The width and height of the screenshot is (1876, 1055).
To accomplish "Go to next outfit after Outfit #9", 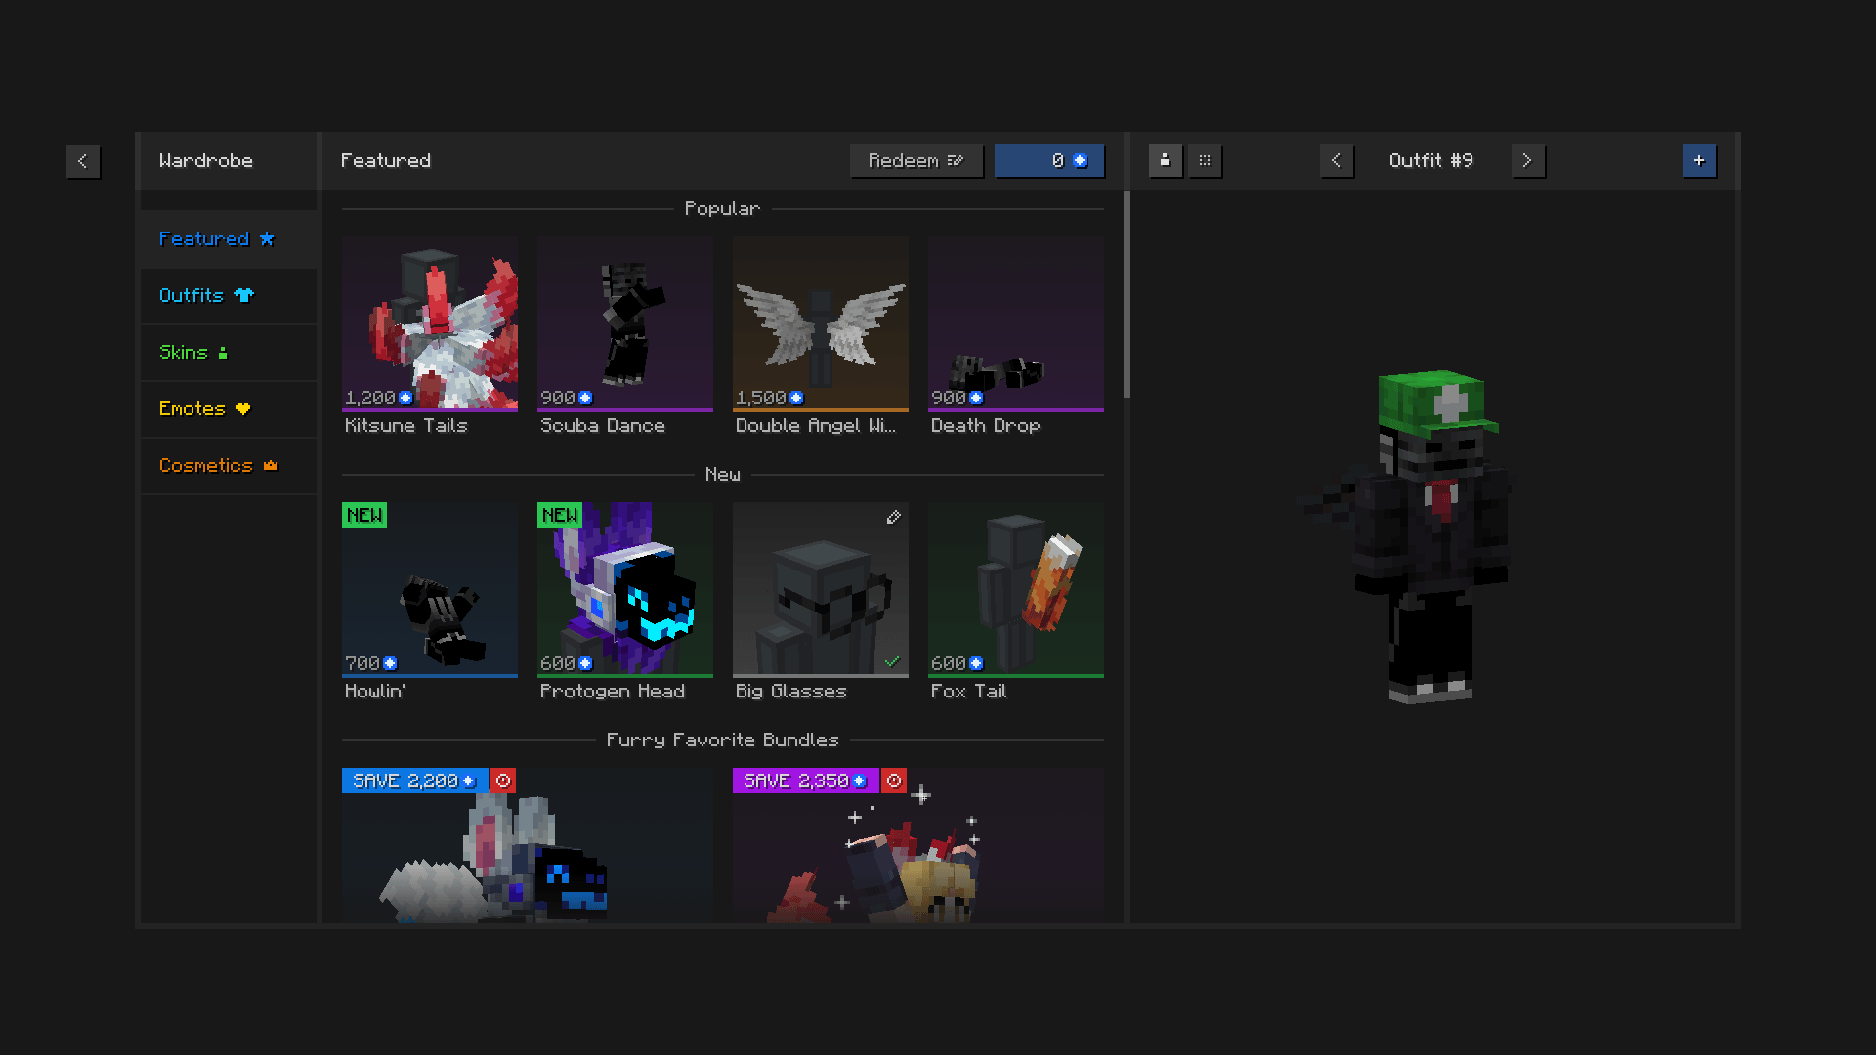I will click(x=1528, y=161).
